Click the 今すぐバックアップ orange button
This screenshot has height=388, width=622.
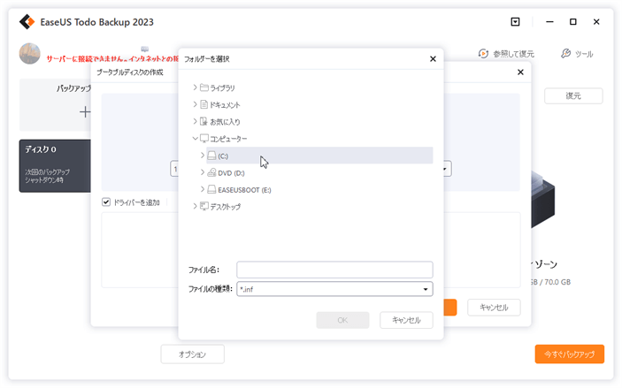click(569, 354)
